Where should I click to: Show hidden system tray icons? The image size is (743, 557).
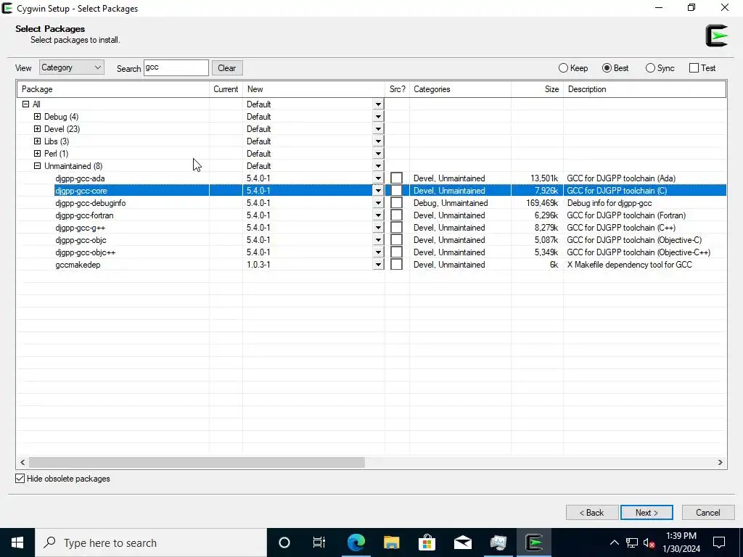(614, 542)
